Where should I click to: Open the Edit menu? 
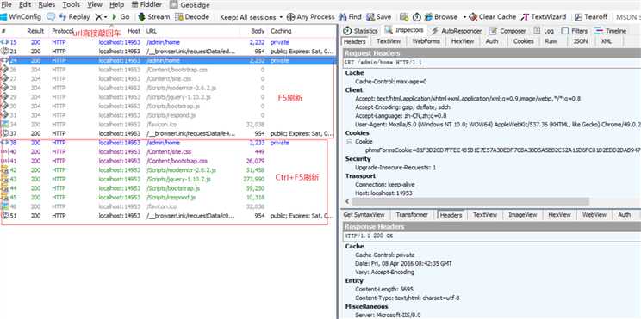[25, 5]
